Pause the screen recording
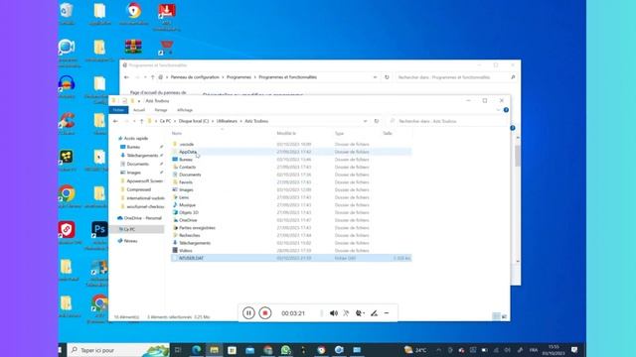 click(248, 313)
